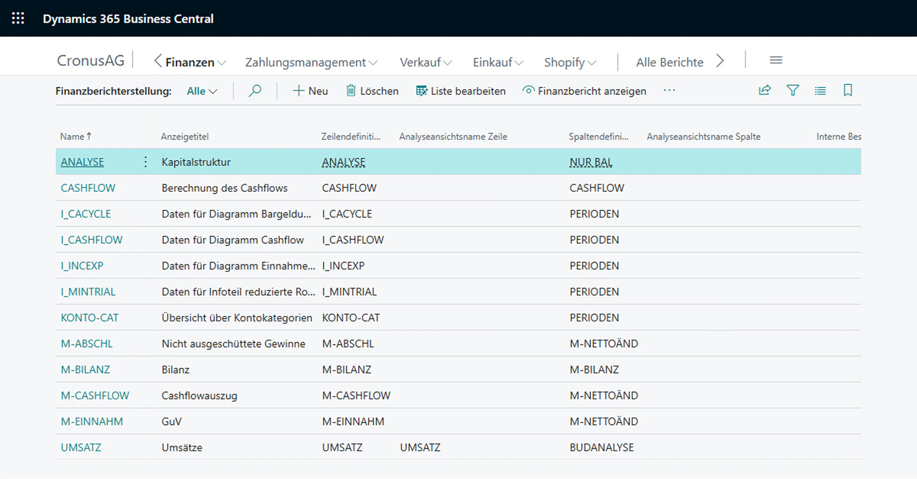The image size is (917, 479).
Task: Open the KONTO-CAT report link
Action: [x=89, y=318]
